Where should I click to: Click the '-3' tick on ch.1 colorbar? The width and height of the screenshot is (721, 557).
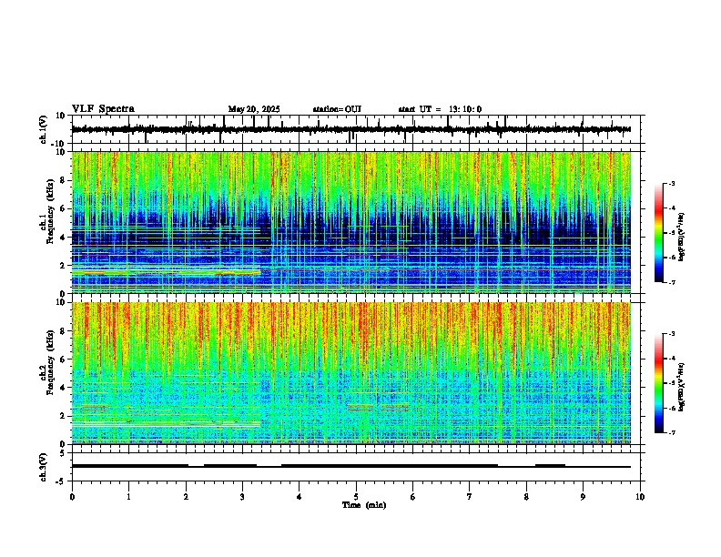pyautogui.click(x=671, y=184)
